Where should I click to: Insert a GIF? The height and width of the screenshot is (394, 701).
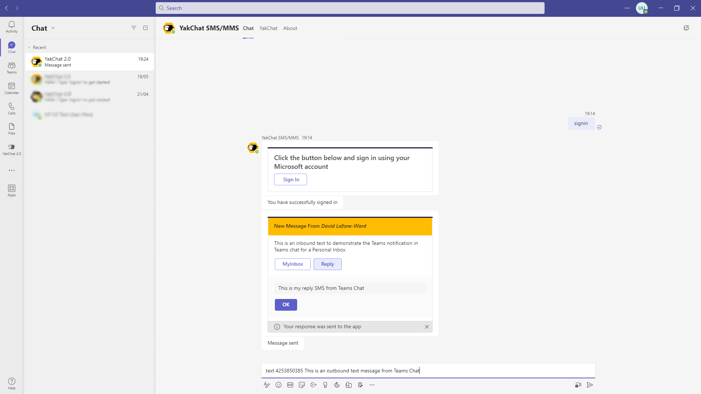coord(290,385)
